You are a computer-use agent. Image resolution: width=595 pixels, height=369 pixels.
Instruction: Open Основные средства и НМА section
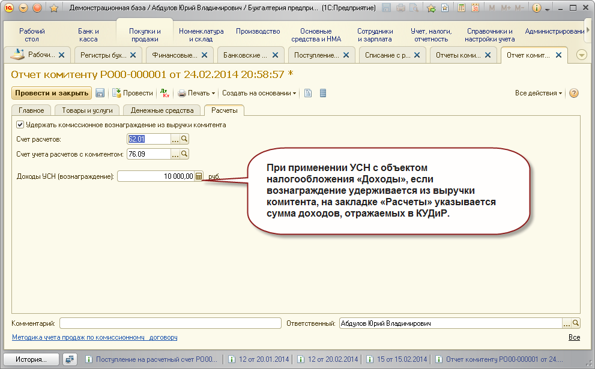(x=316, y=35)
